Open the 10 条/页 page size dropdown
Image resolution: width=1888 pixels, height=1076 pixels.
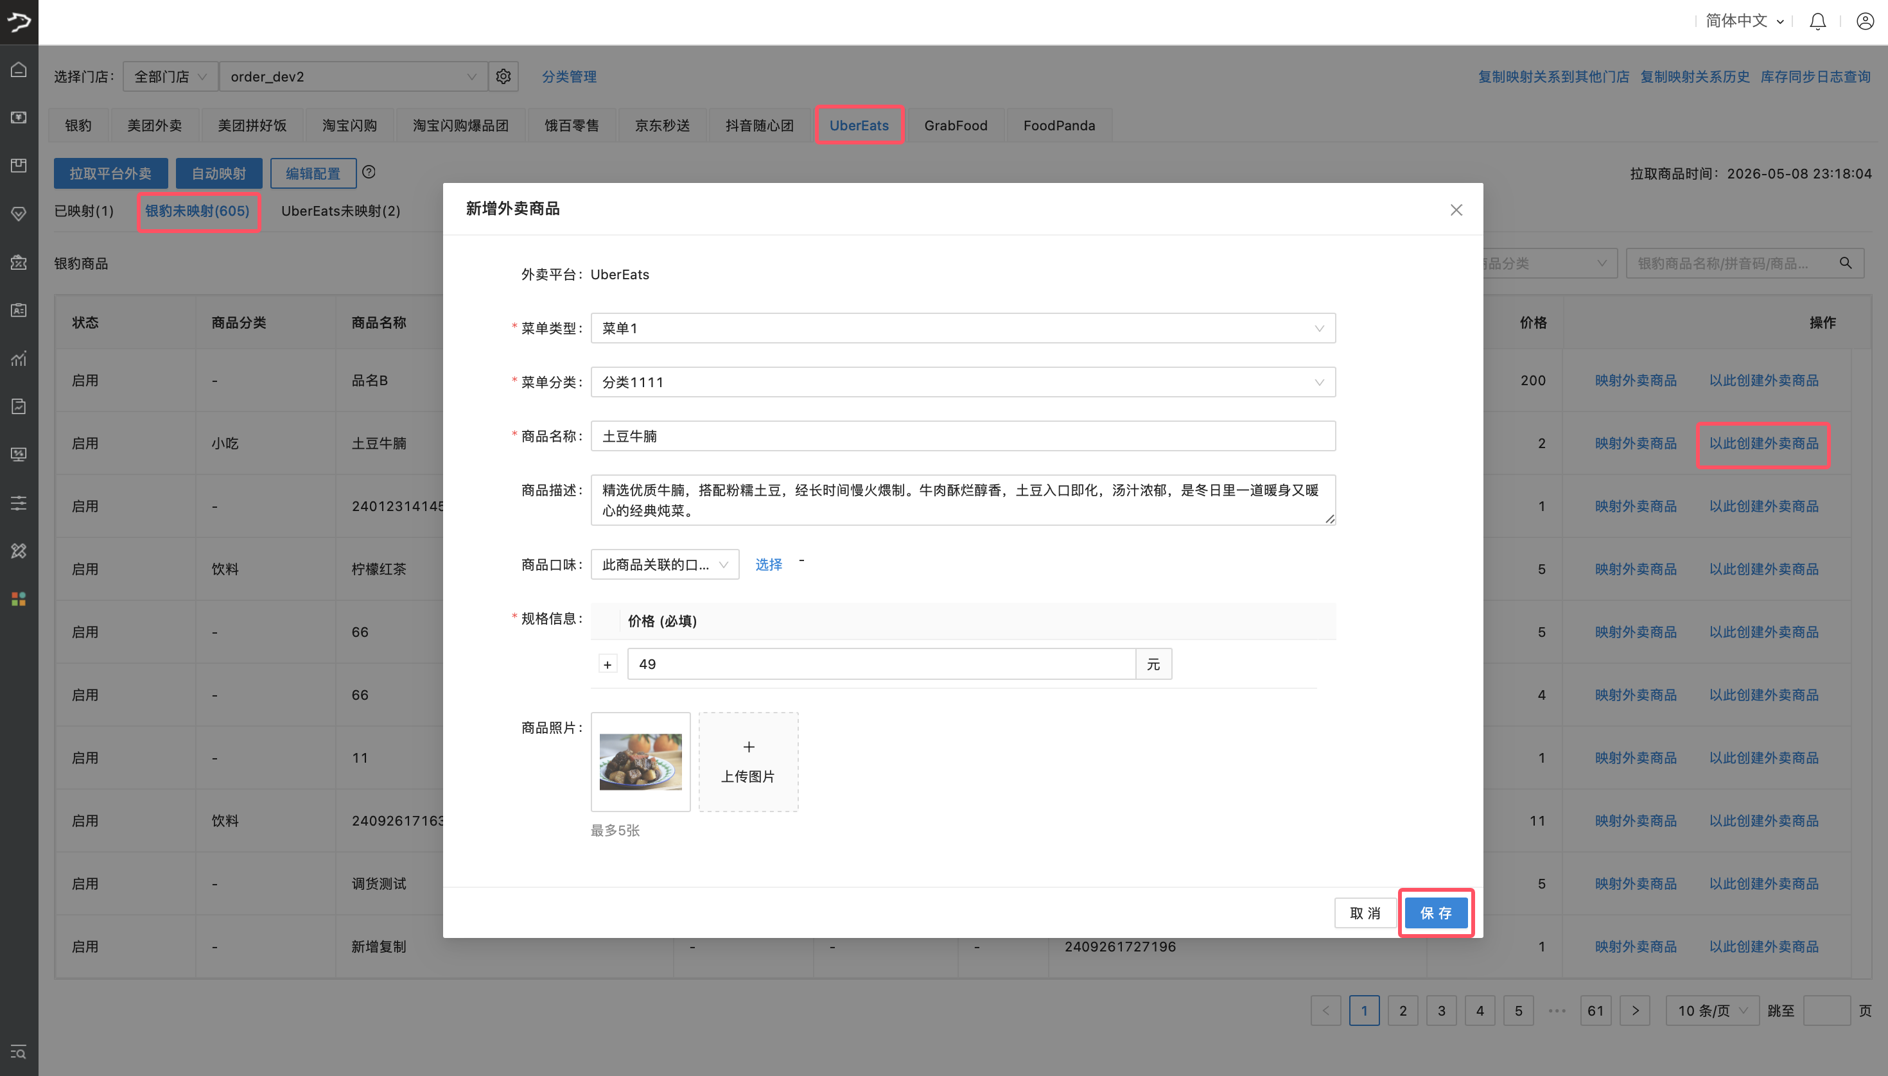(1712, 1011)
